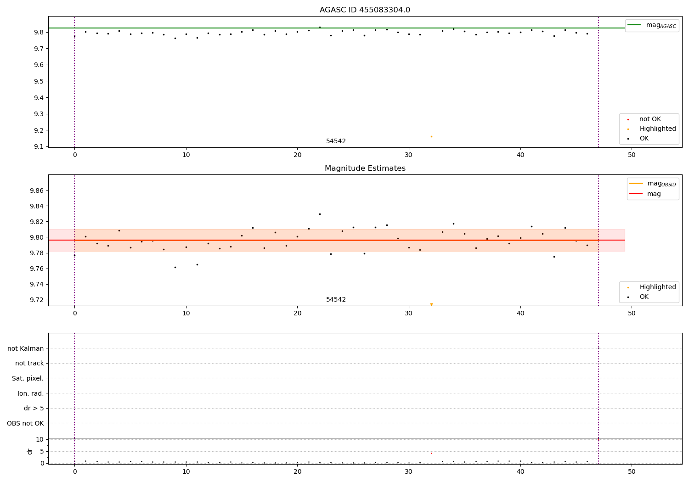Screen dimensions: 689x482
Task: Click the orange mag OBSID legend line
Action: tap(636, 183)
